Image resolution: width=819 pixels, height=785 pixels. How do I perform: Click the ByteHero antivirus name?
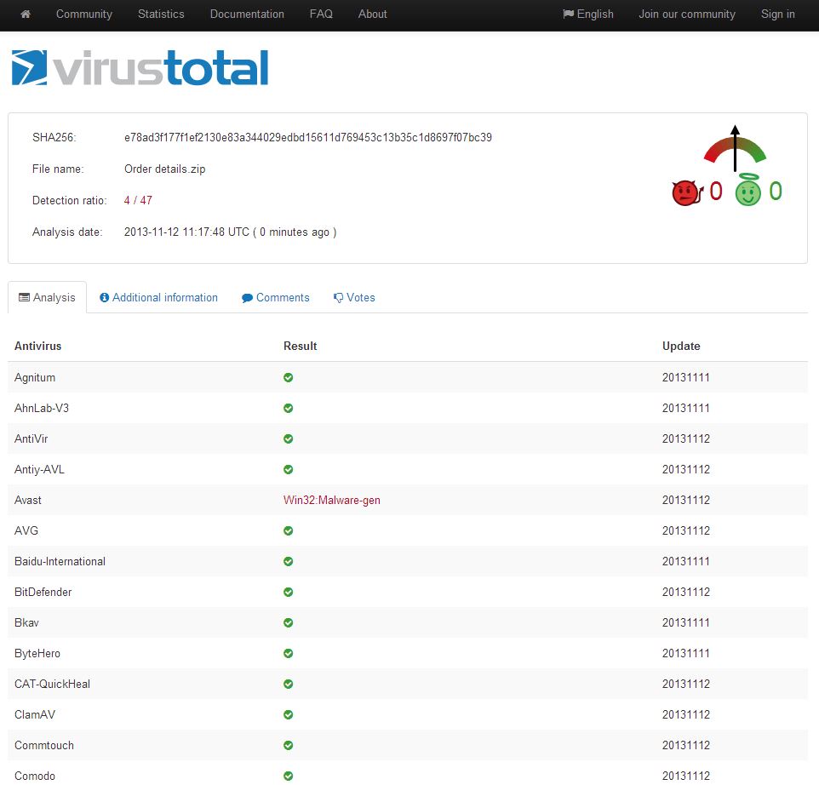click(x=37, y=653)
